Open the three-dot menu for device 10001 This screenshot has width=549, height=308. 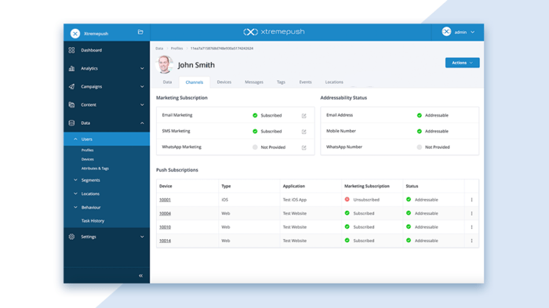coord(471,200)
